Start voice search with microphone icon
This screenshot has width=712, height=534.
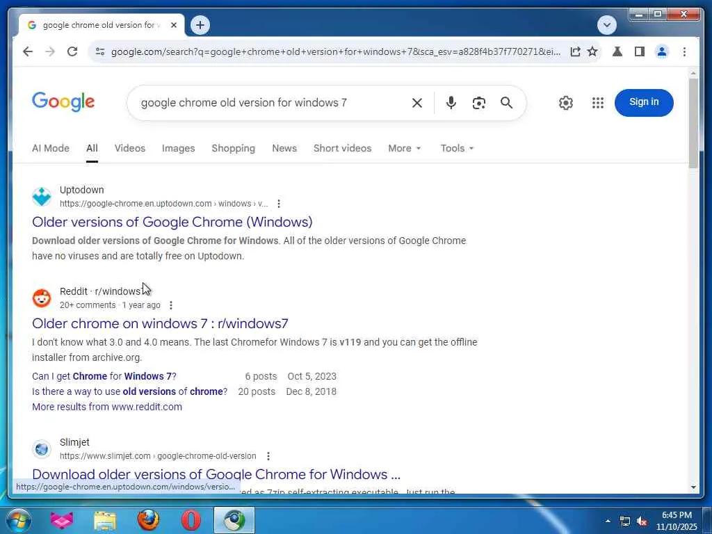point(451,103)
